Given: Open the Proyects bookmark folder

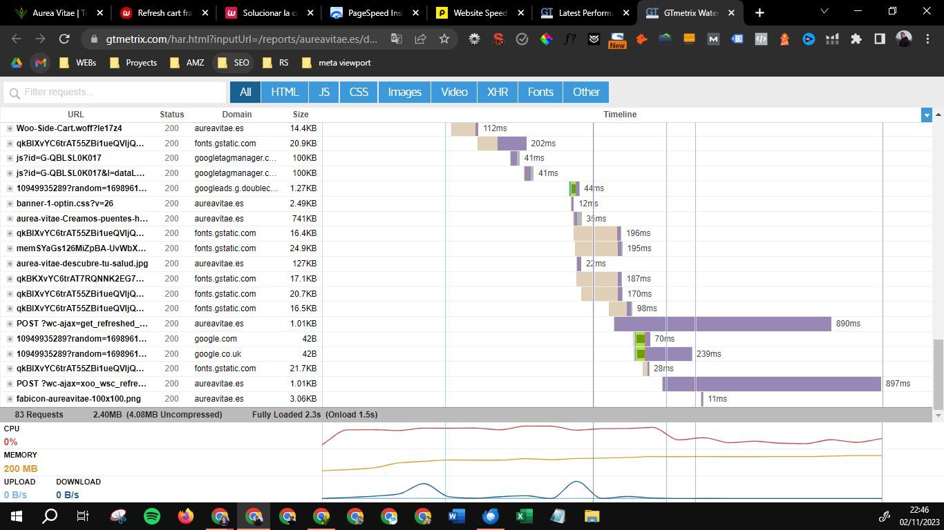Looking at the screenshot, I should 133,63.
